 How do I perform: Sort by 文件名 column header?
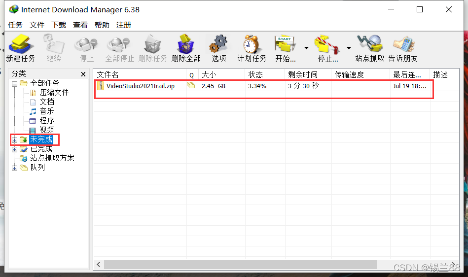tap(140, 74)
